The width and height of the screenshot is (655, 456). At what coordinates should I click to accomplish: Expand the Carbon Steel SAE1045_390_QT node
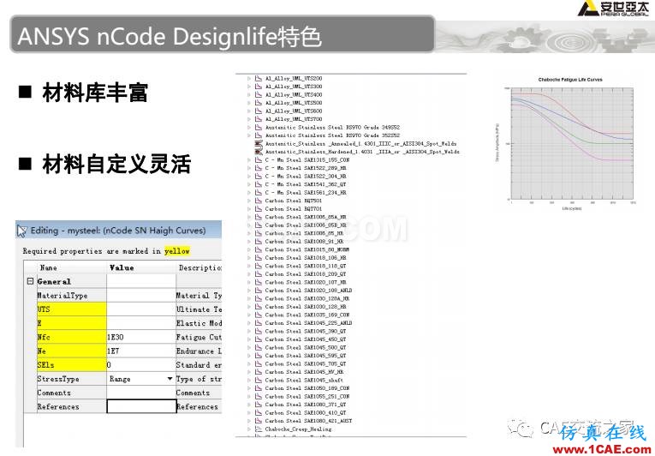pyautogui.click(x=249, y=332)
